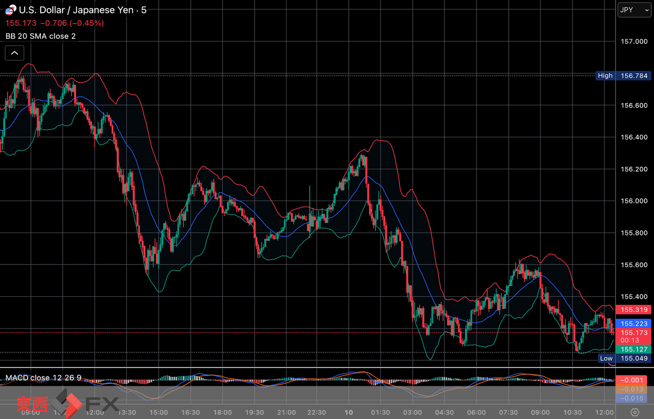Click the date marker 10 on time axis
The height and width of the screenshot is (419, 654).
348,412
